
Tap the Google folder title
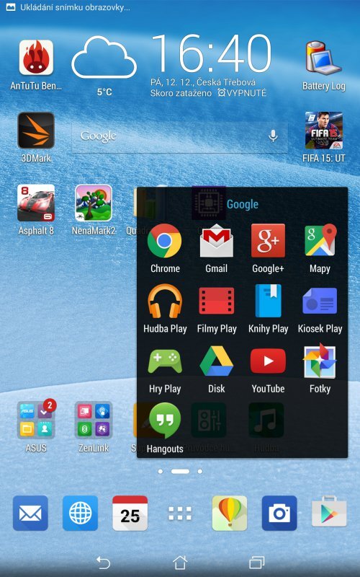pos(243,204)
